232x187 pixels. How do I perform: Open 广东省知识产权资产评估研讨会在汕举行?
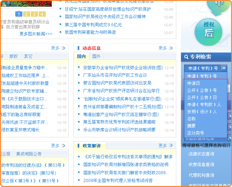click(121, 91)
